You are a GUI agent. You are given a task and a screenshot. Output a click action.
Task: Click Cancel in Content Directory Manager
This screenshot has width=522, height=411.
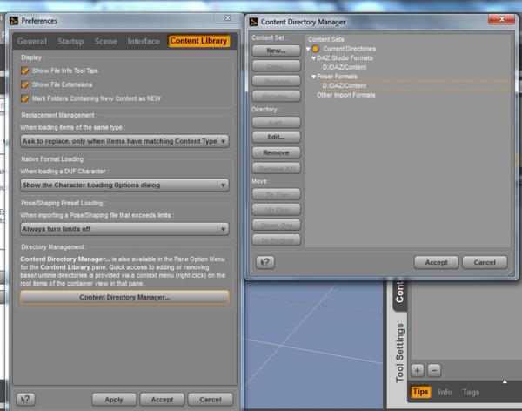[485, 262]
